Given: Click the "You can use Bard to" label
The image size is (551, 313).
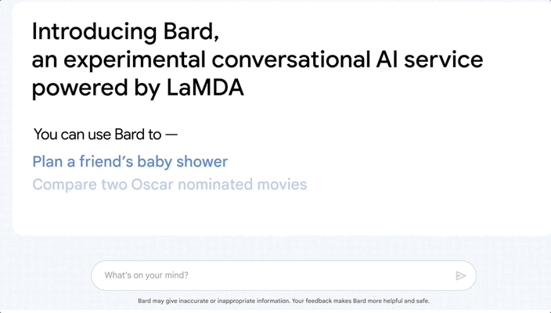Looking at the screenshot, I should click(97, 135).
